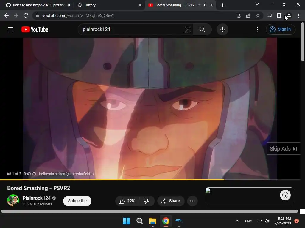Open the Windows Start menu
305x228 pixels.
126,221
